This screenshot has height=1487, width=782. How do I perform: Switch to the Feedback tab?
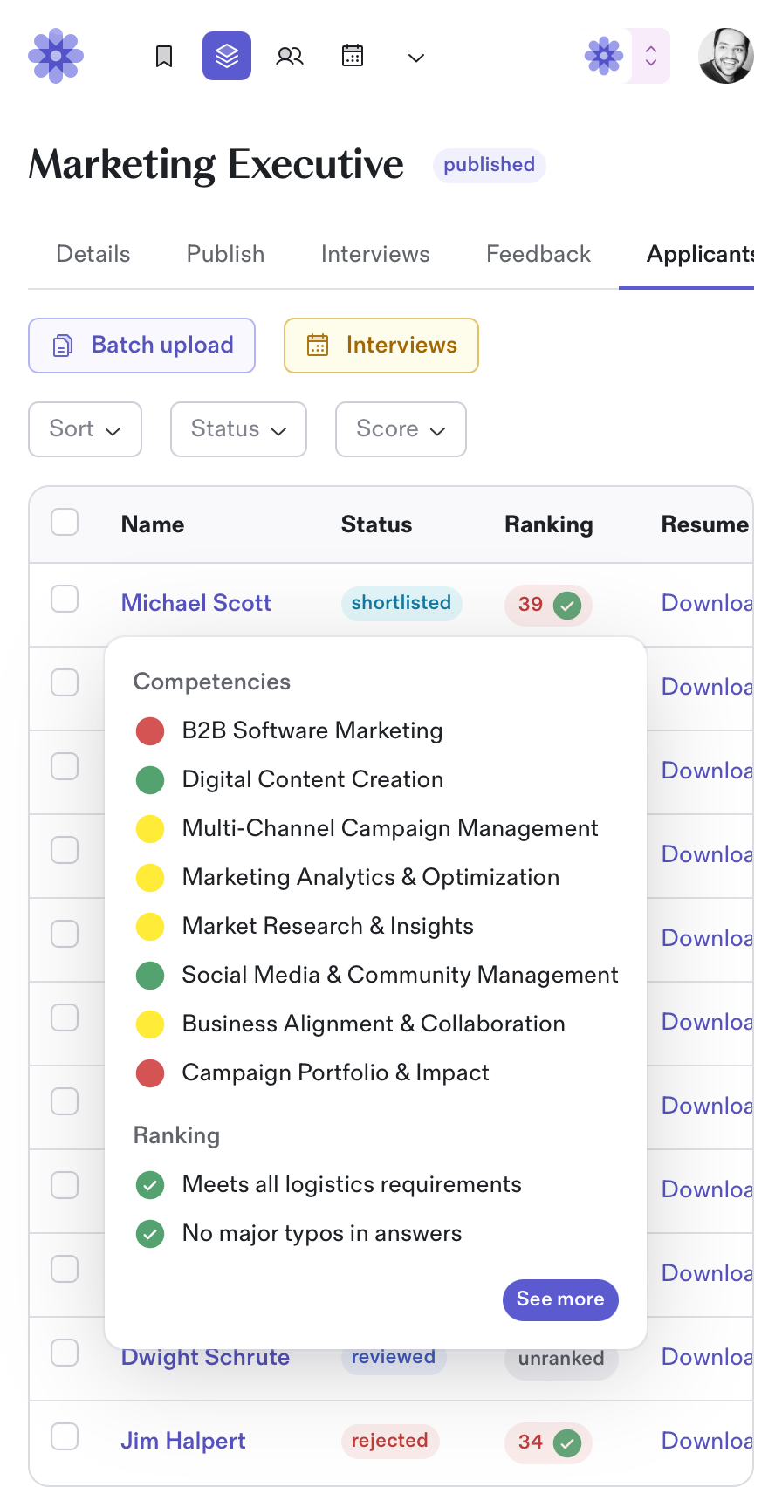538,254
